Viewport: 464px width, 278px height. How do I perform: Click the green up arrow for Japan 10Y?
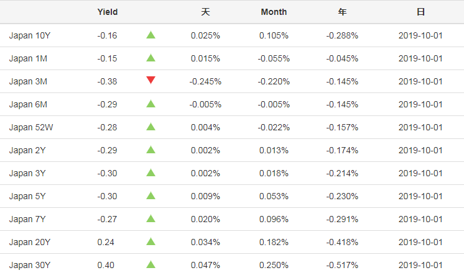click(x=151, y=35)
